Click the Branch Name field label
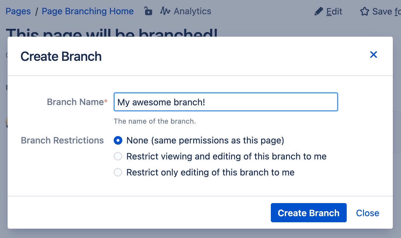The width and height of the screenshot is (401, 238). (x=75, y=102)
